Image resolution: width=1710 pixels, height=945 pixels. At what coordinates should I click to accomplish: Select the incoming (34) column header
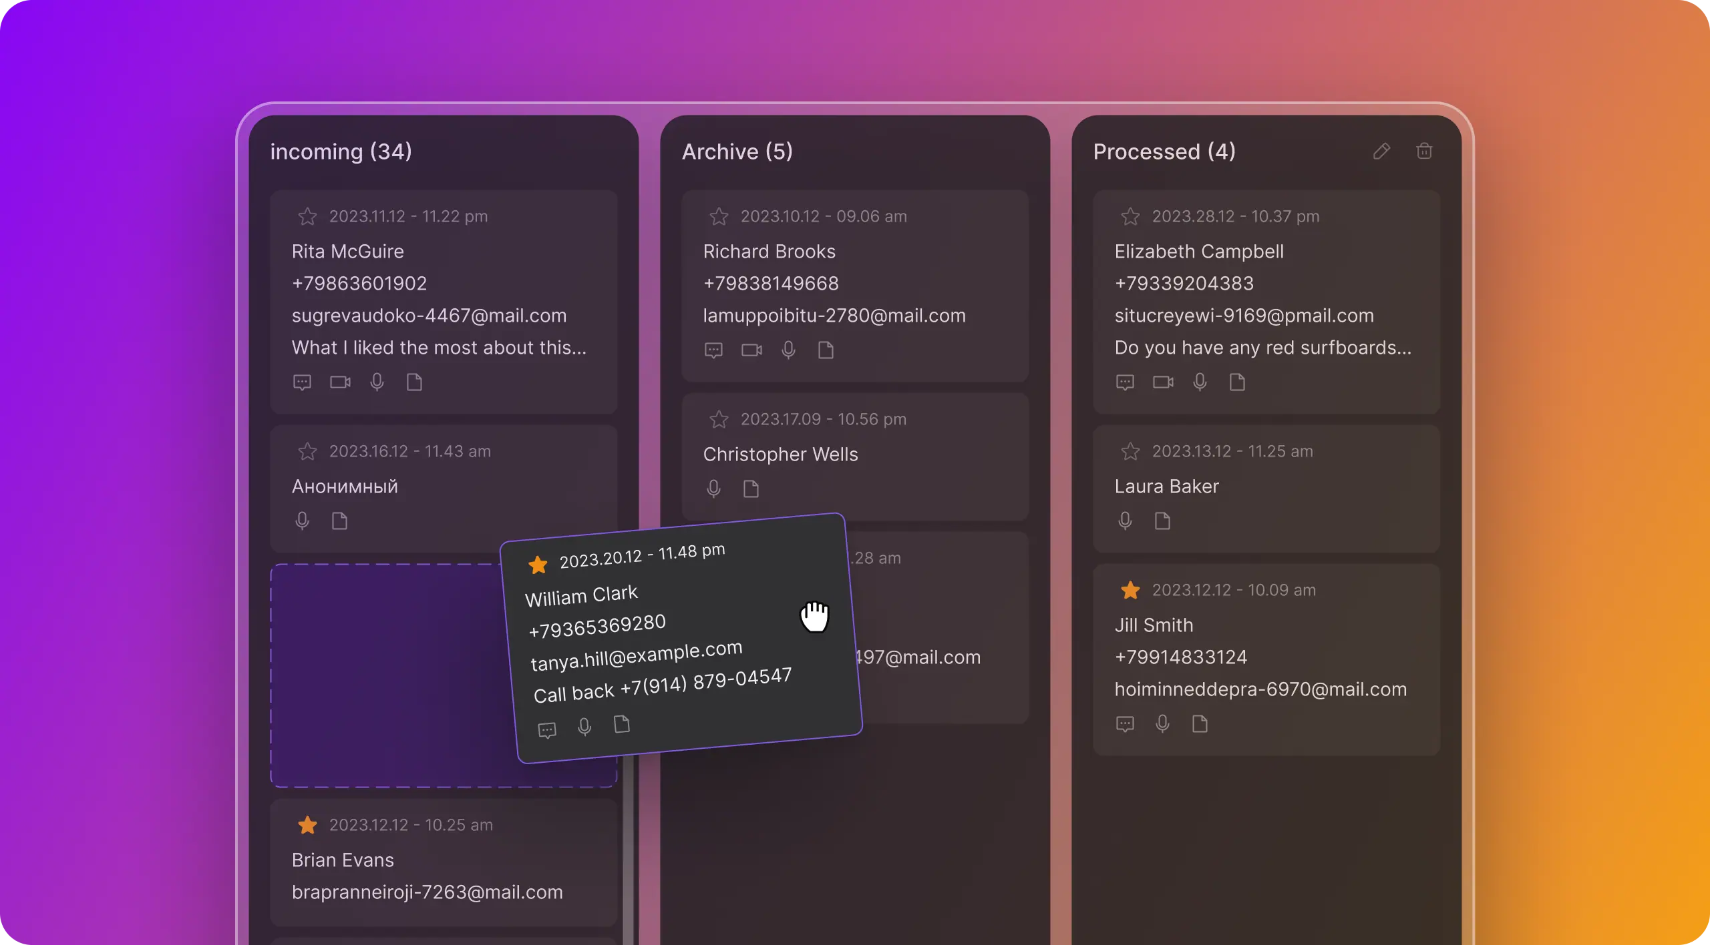coord(341,151)
